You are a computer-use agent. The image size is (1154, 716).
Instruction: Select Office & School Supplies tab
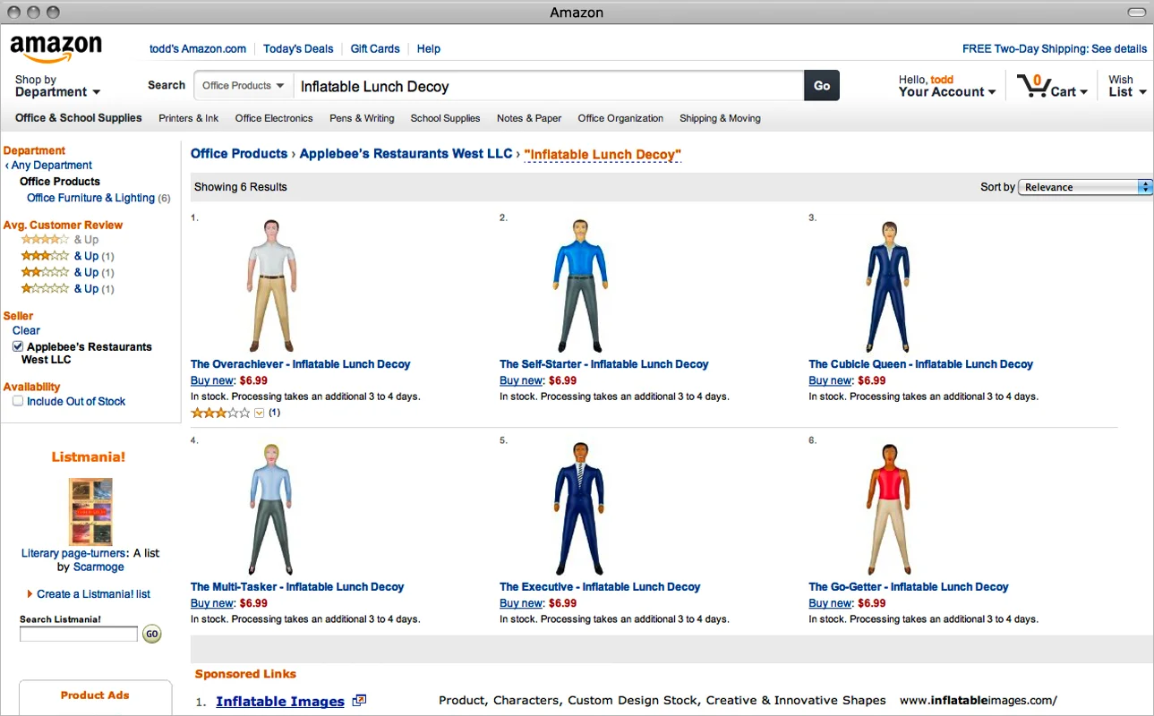[79, 118]
